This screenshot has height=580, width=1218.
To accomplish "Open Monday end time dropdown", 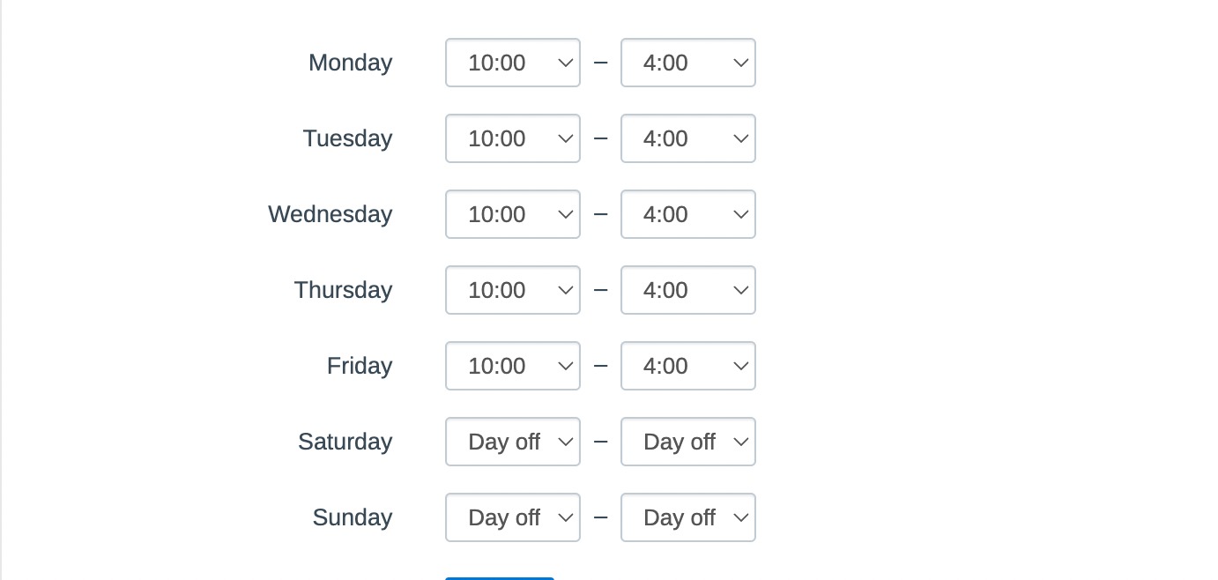I will pyautogui.click(x=687, y=63).
